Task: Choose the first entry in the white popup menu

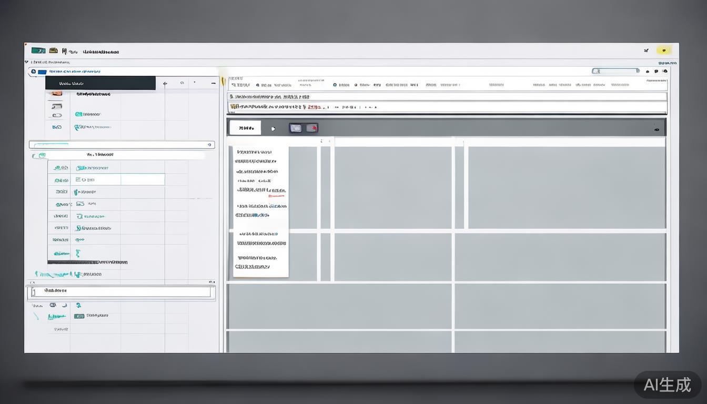Action: pyautogui.click(x=254, y=151)
